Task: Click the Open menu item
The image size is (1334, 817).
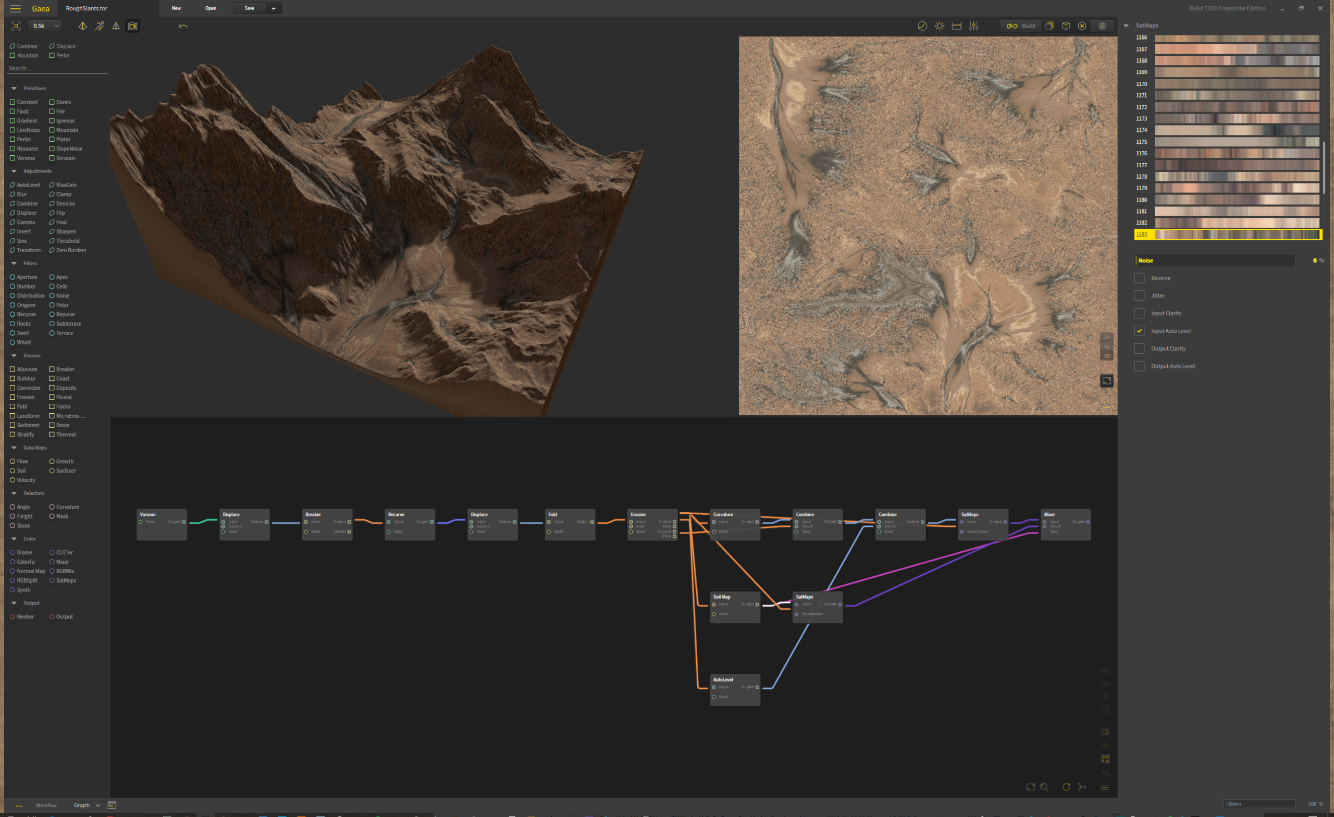Action: click(211, 9)
